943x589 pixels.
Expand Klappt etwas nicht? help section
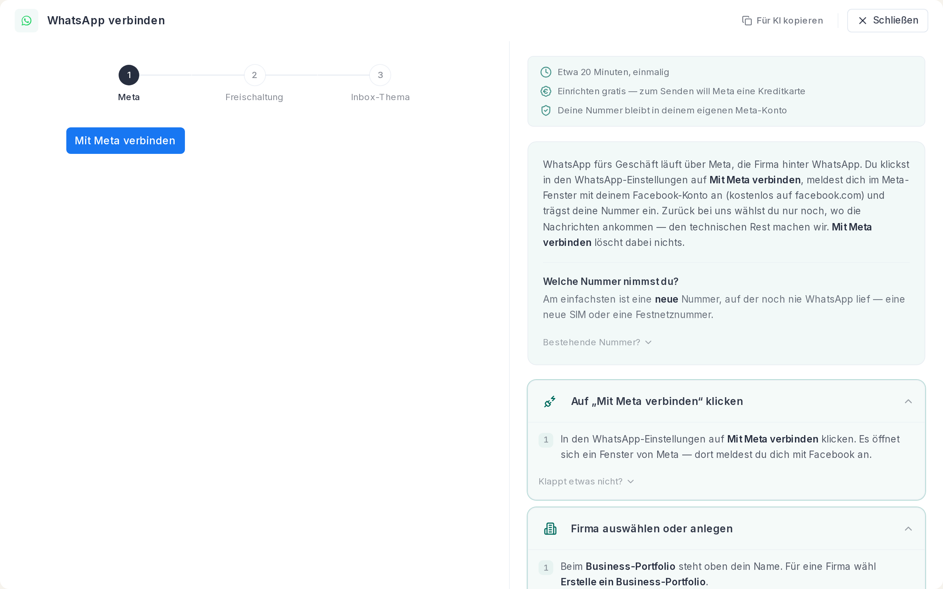(x=586, y=482)
